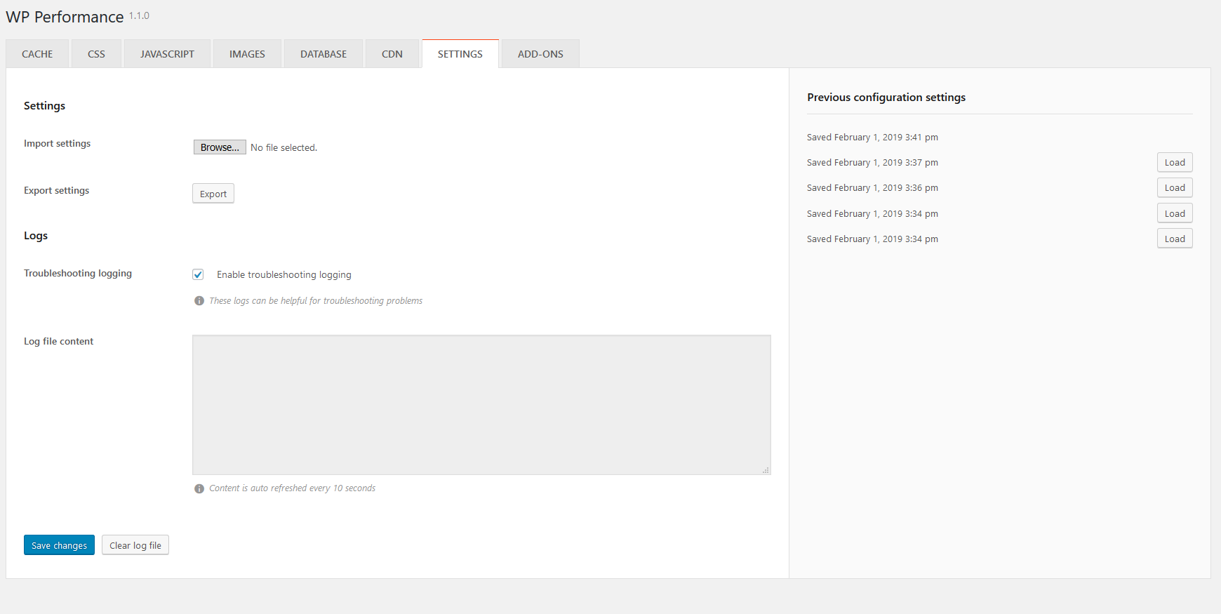Click the 'Import settings' label

(x=57, y=143)
